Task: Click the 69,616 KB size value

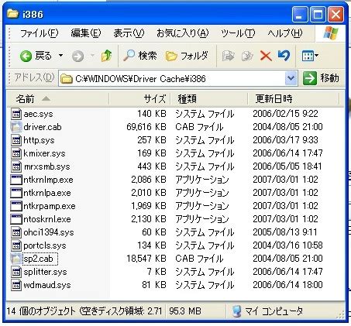Action: point(146,127)
